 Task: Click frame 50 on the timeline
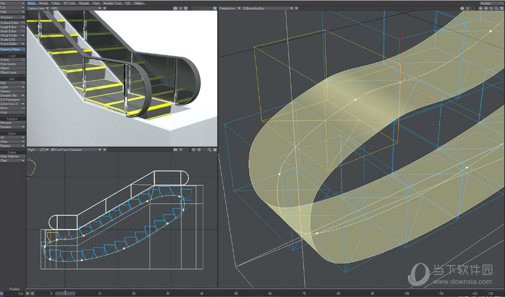pyautogui.click(x=236, y=293)
